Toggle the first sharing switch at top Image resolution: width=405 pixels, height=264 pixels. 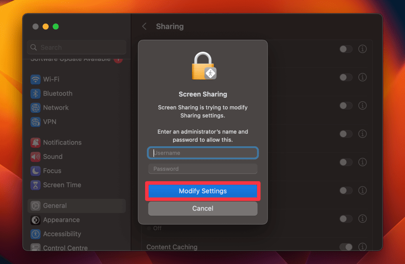coord(346,49)
